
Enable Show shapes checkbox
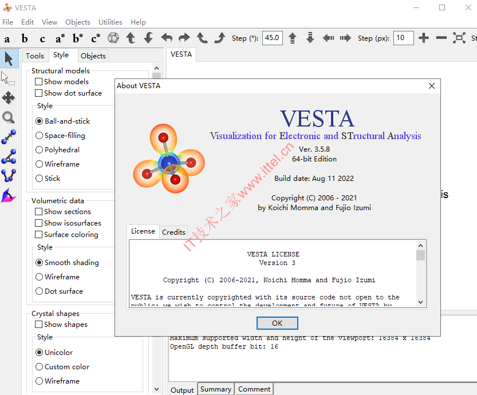click(x=38, y=325)
